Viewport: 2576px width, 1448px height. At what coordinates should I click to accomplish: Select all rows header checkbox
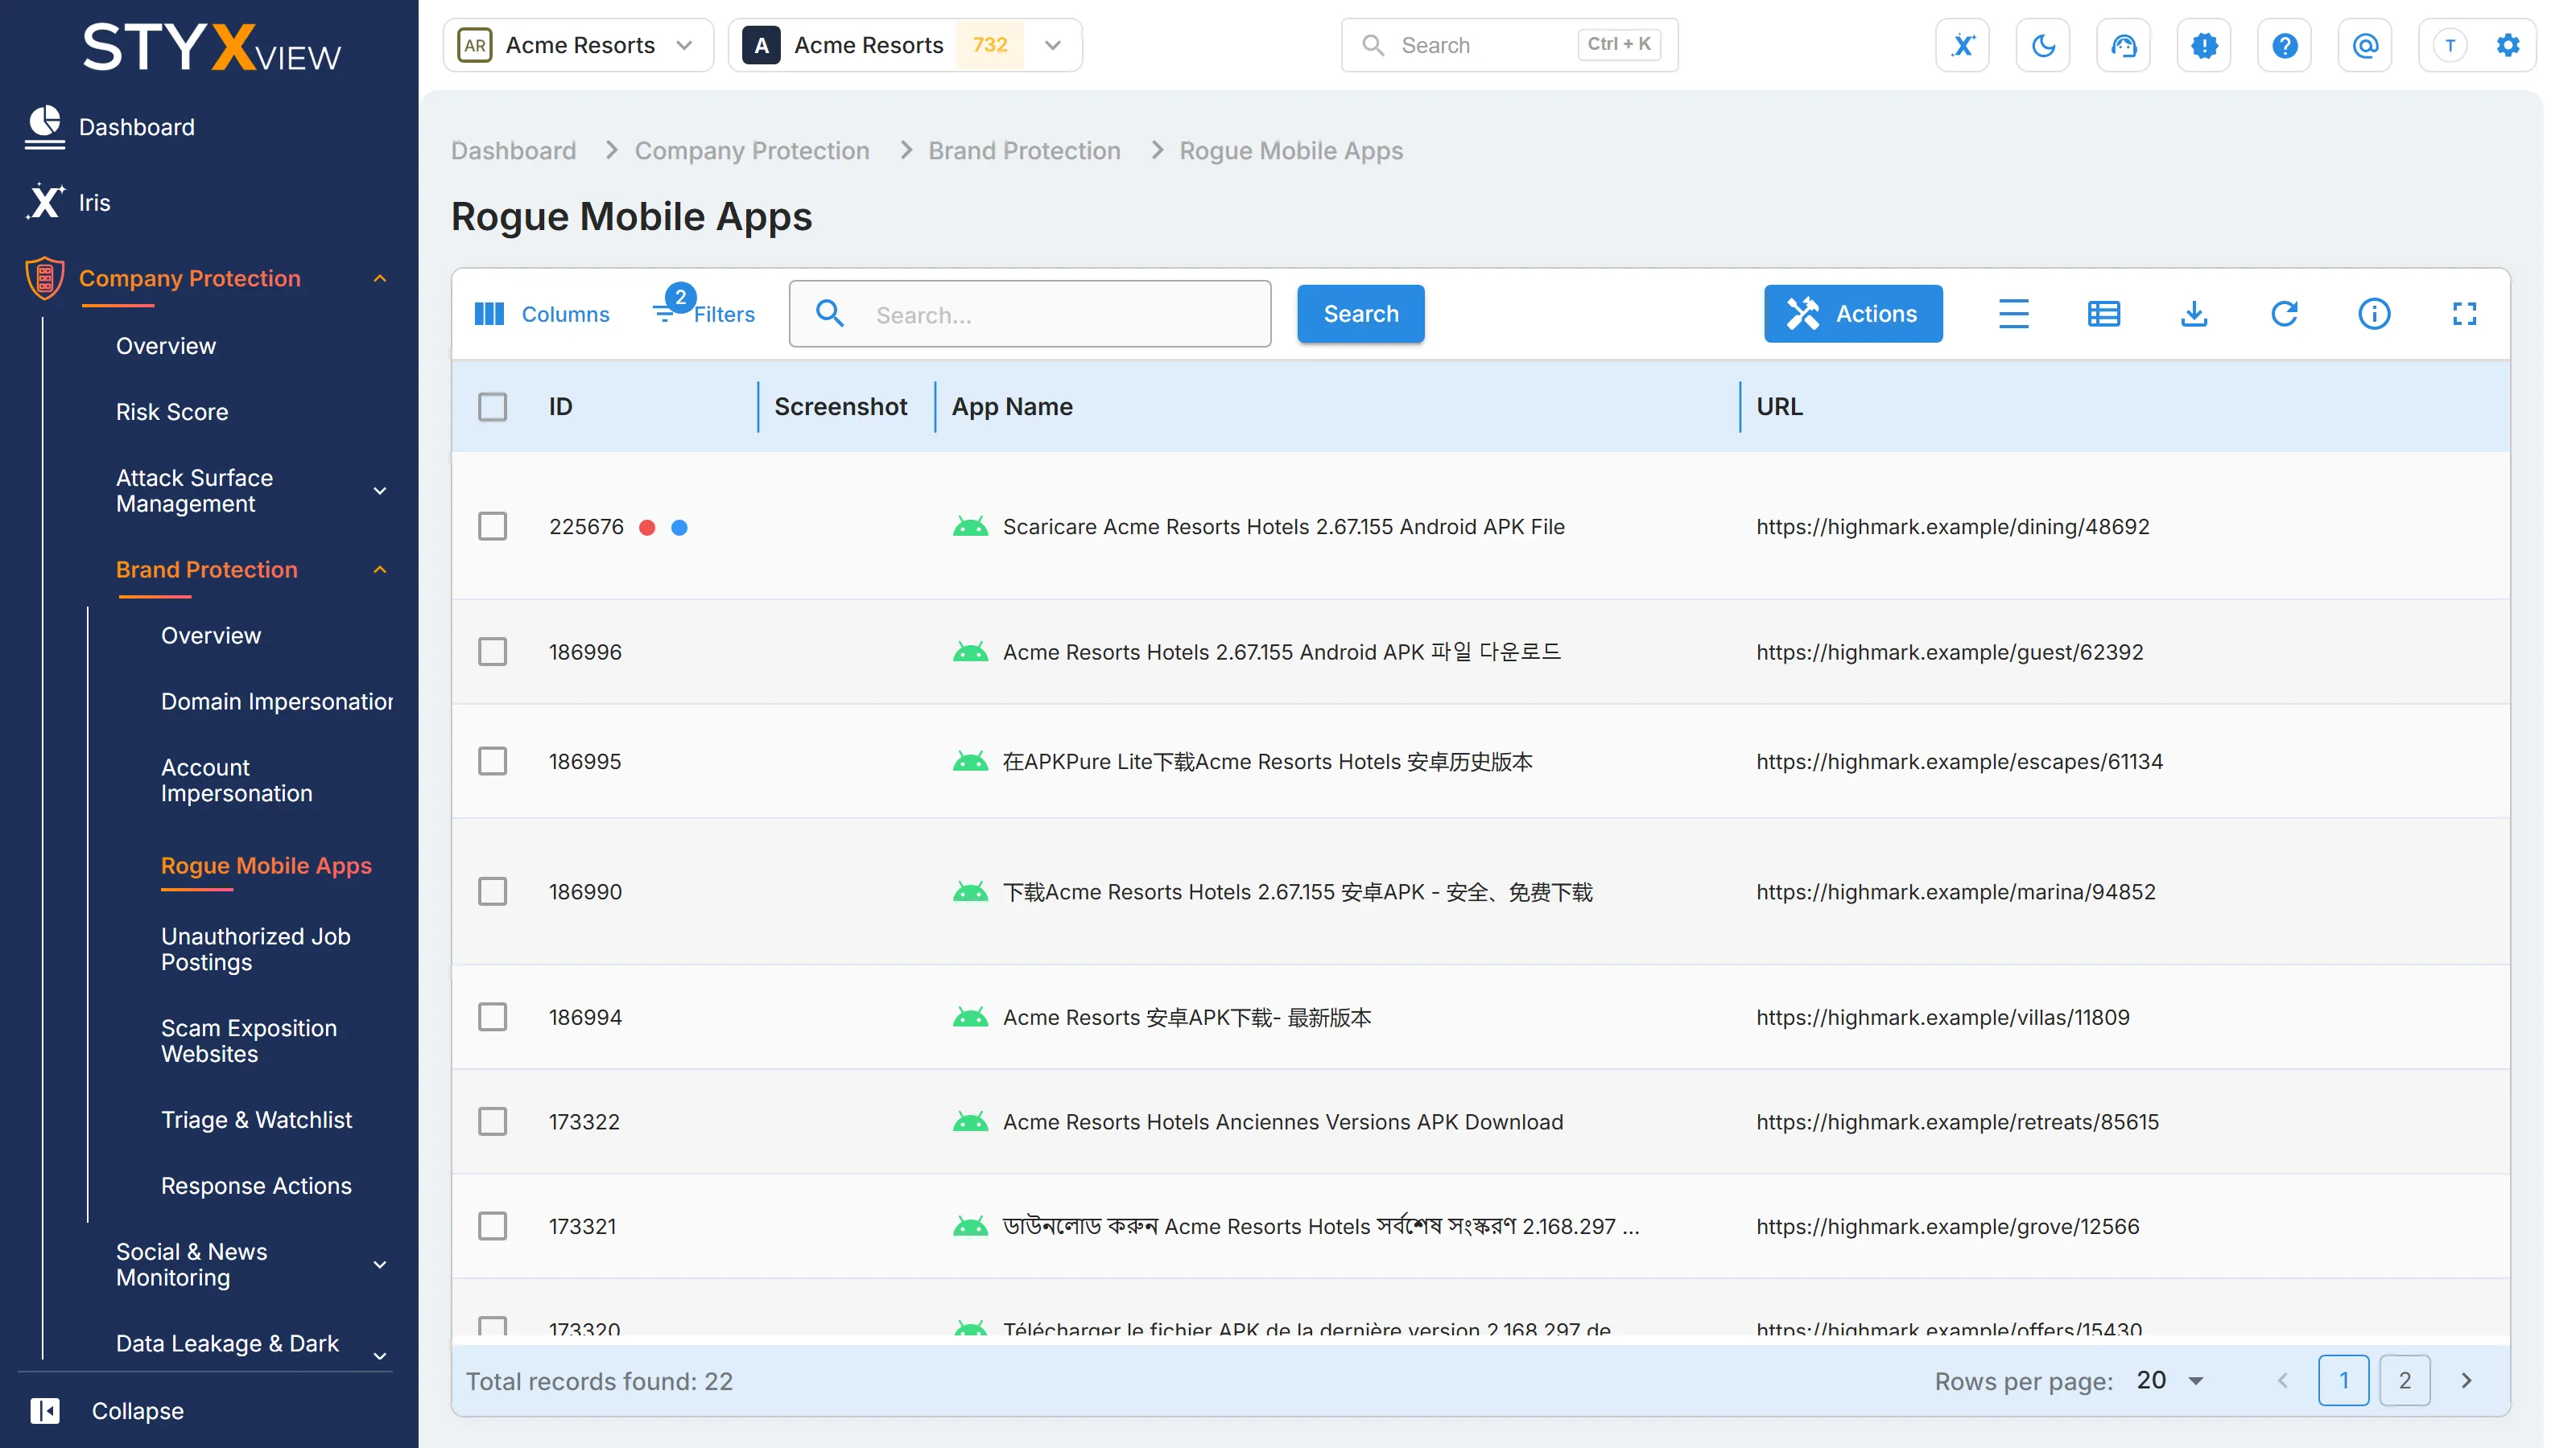(492, 407)
